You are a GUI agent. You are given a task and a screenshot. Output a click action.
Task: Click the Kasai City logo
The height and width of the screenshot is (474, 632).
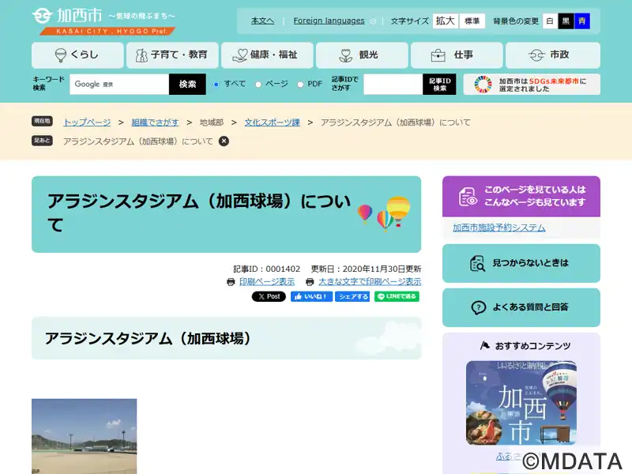[x=103, y=21]
